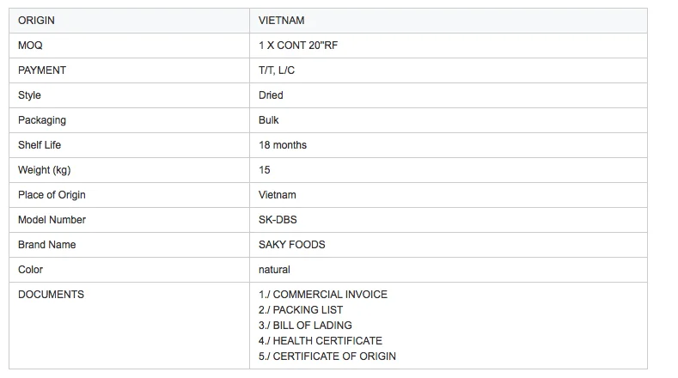678x378 pixels.
Task: Click the PAYMENT row label
Action: point(42,70)
